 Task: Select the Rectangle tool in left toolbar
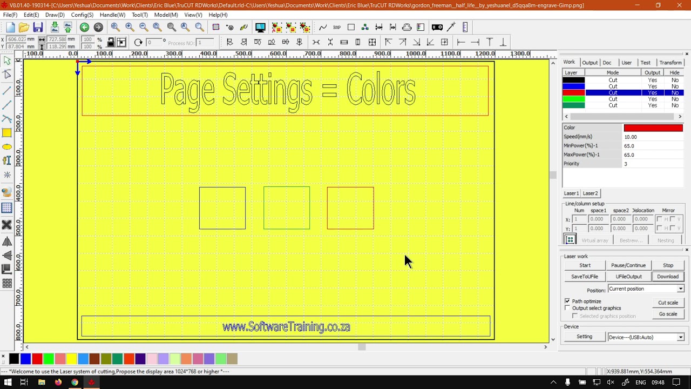click(7, 133)
